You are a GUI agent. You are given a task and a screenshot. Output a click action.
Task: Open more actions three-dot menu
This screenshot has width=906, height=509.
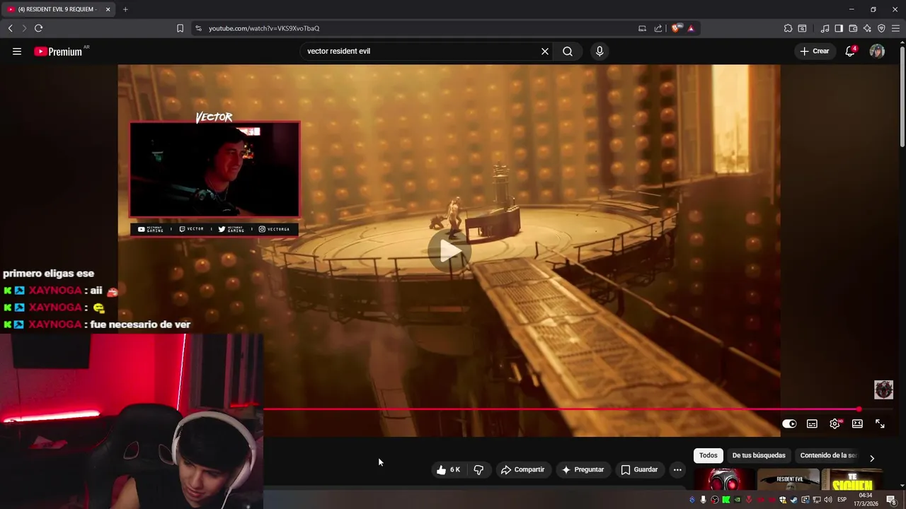click(x=677, y=469)
